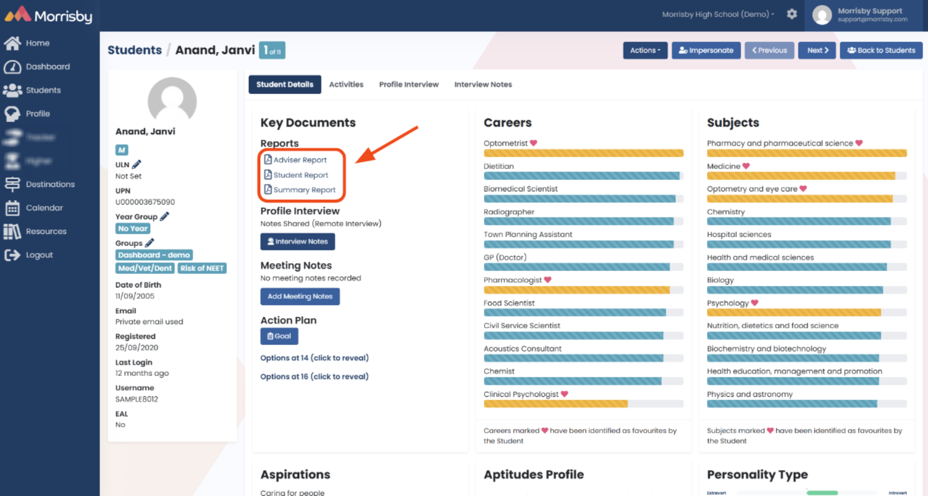928x496 pixels.
Task: Switch to the Activities tab
Action: point(346,84)
